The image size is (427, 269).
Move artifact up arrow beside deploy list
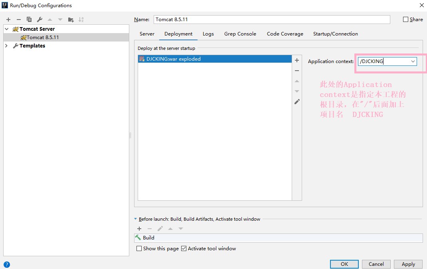coord(297,81)
